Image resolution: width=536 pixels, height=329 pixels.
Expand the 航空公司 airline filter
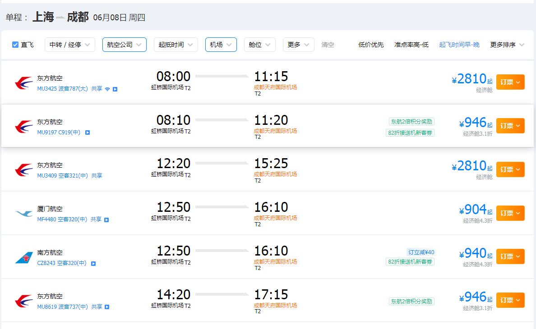(125, 45)
